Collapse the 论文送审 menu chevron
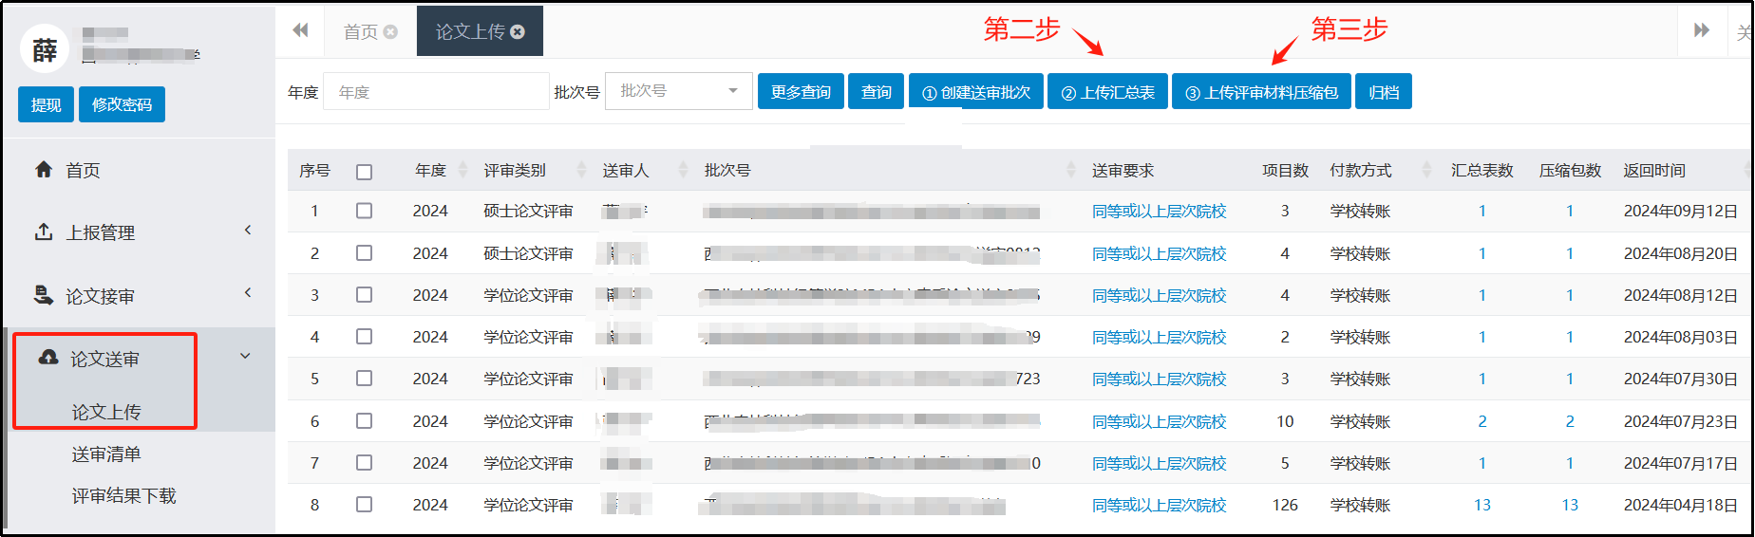This screenshot has width=1755, height=537. click(x=245, y=356)
